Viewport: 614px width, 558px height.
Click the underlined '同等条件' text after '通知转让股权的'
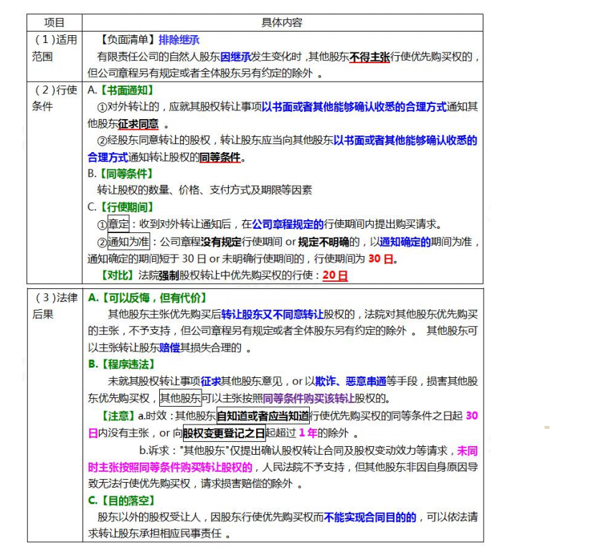pyautogui.click(x=219, y=158)
